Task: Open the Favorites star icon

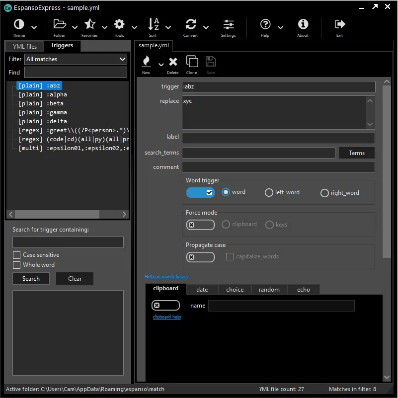Action: [x=89, y=25]
